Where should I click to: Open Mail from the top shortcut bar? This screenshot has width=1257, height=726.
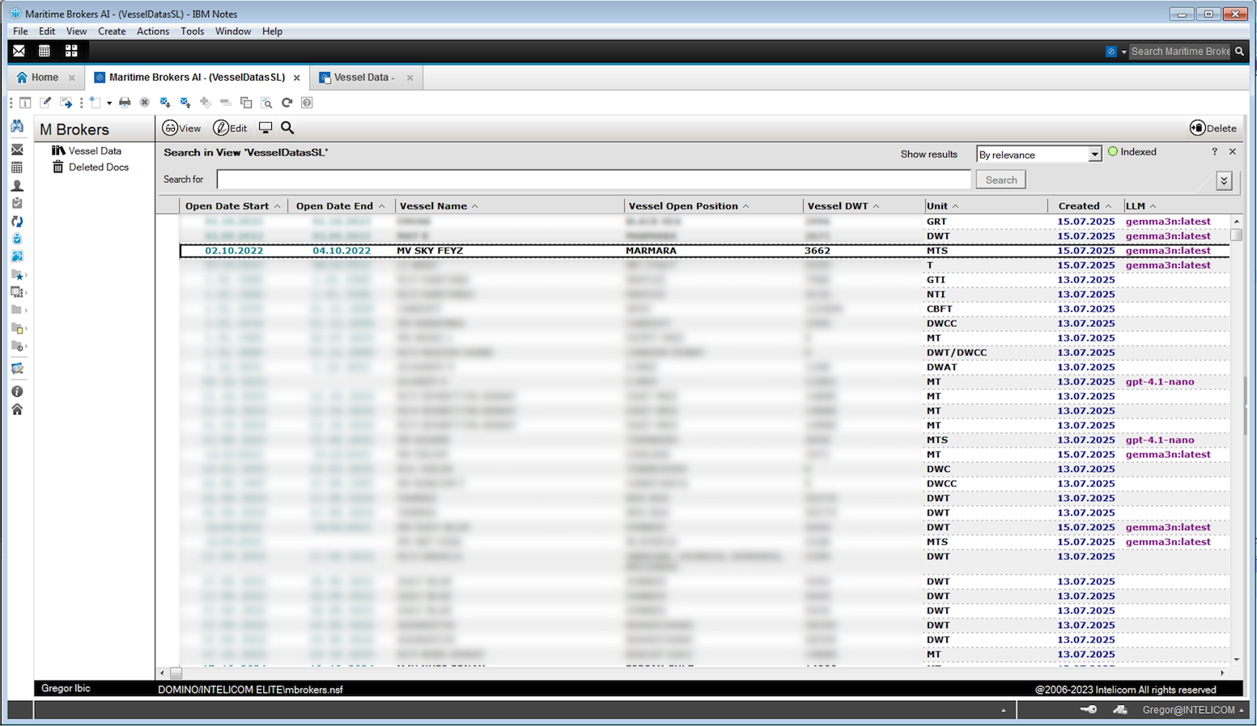pos(19,51)
